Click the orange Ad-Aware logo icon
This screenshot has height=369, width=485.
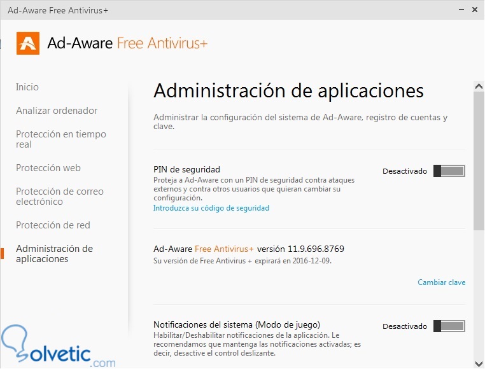(28, 43)
